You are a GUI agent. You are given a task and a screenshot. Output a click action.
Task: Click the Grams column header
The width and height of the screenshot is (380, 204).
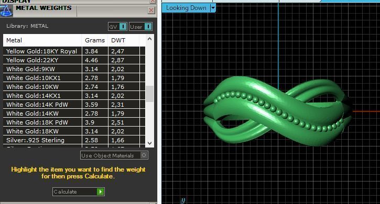coord(95,40)
